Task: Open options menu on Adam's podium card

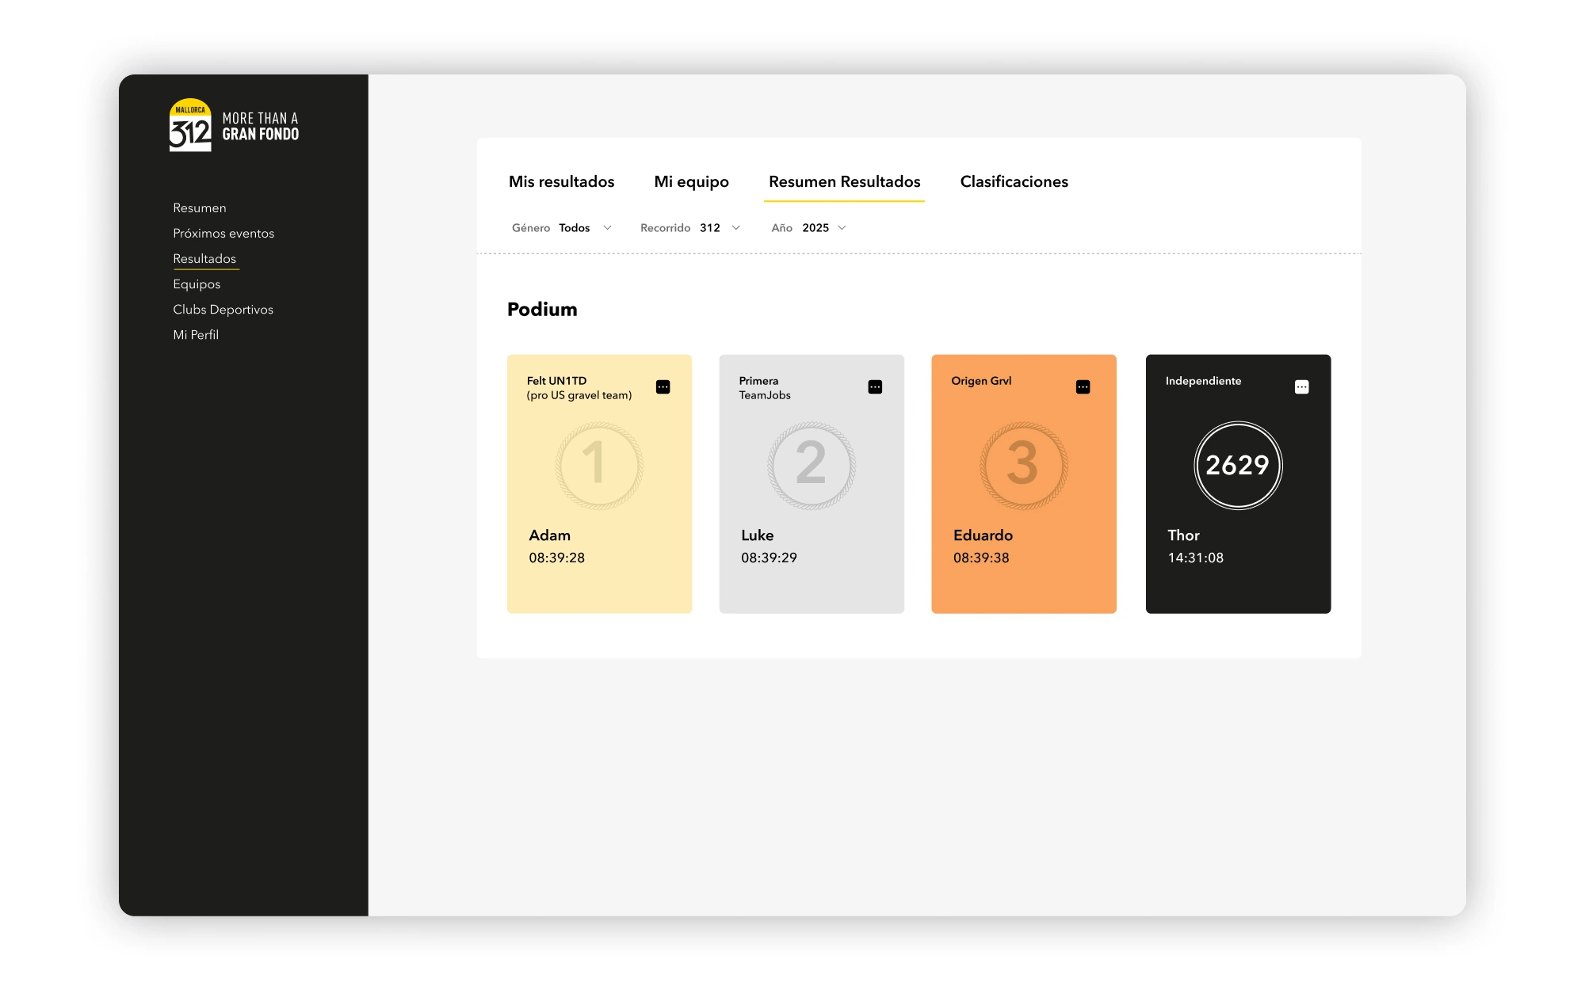Action: pos(663,387)
